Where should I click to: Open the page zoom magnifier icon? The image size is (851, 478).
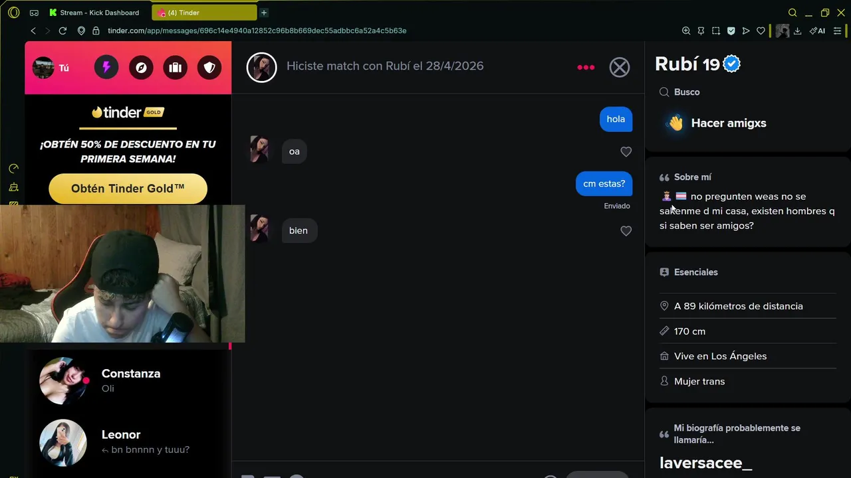pos(686,31)
